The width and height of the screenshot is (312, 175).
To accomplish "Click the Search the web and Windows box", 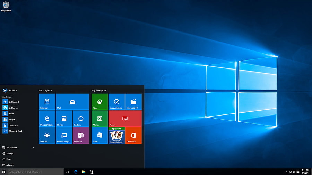I will pos(36,172).
